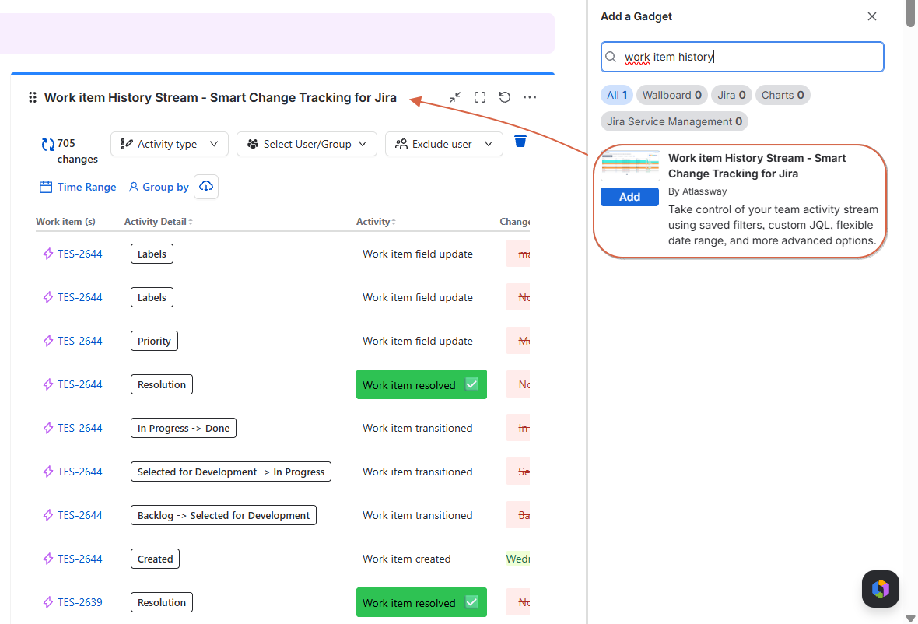Click the Group by option

[x=159, y=187]
